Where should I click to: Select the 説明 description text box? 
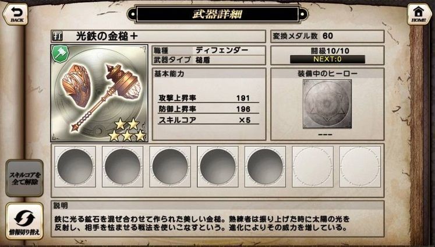pyautogui.click(x=218, y=219)
